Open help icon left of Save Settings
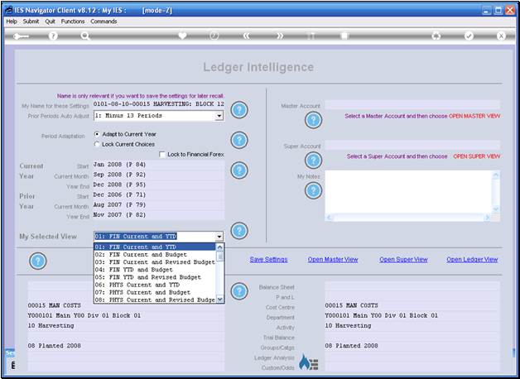 point(37,261)
